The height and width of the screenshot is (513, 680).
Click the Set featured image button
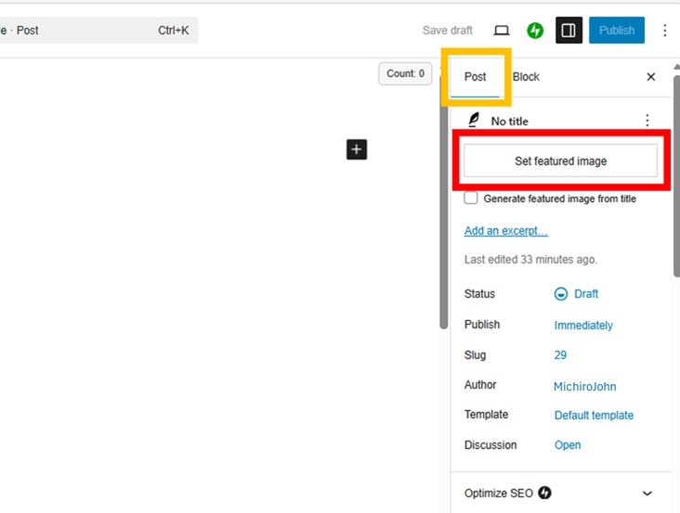[x=560, y=161]
